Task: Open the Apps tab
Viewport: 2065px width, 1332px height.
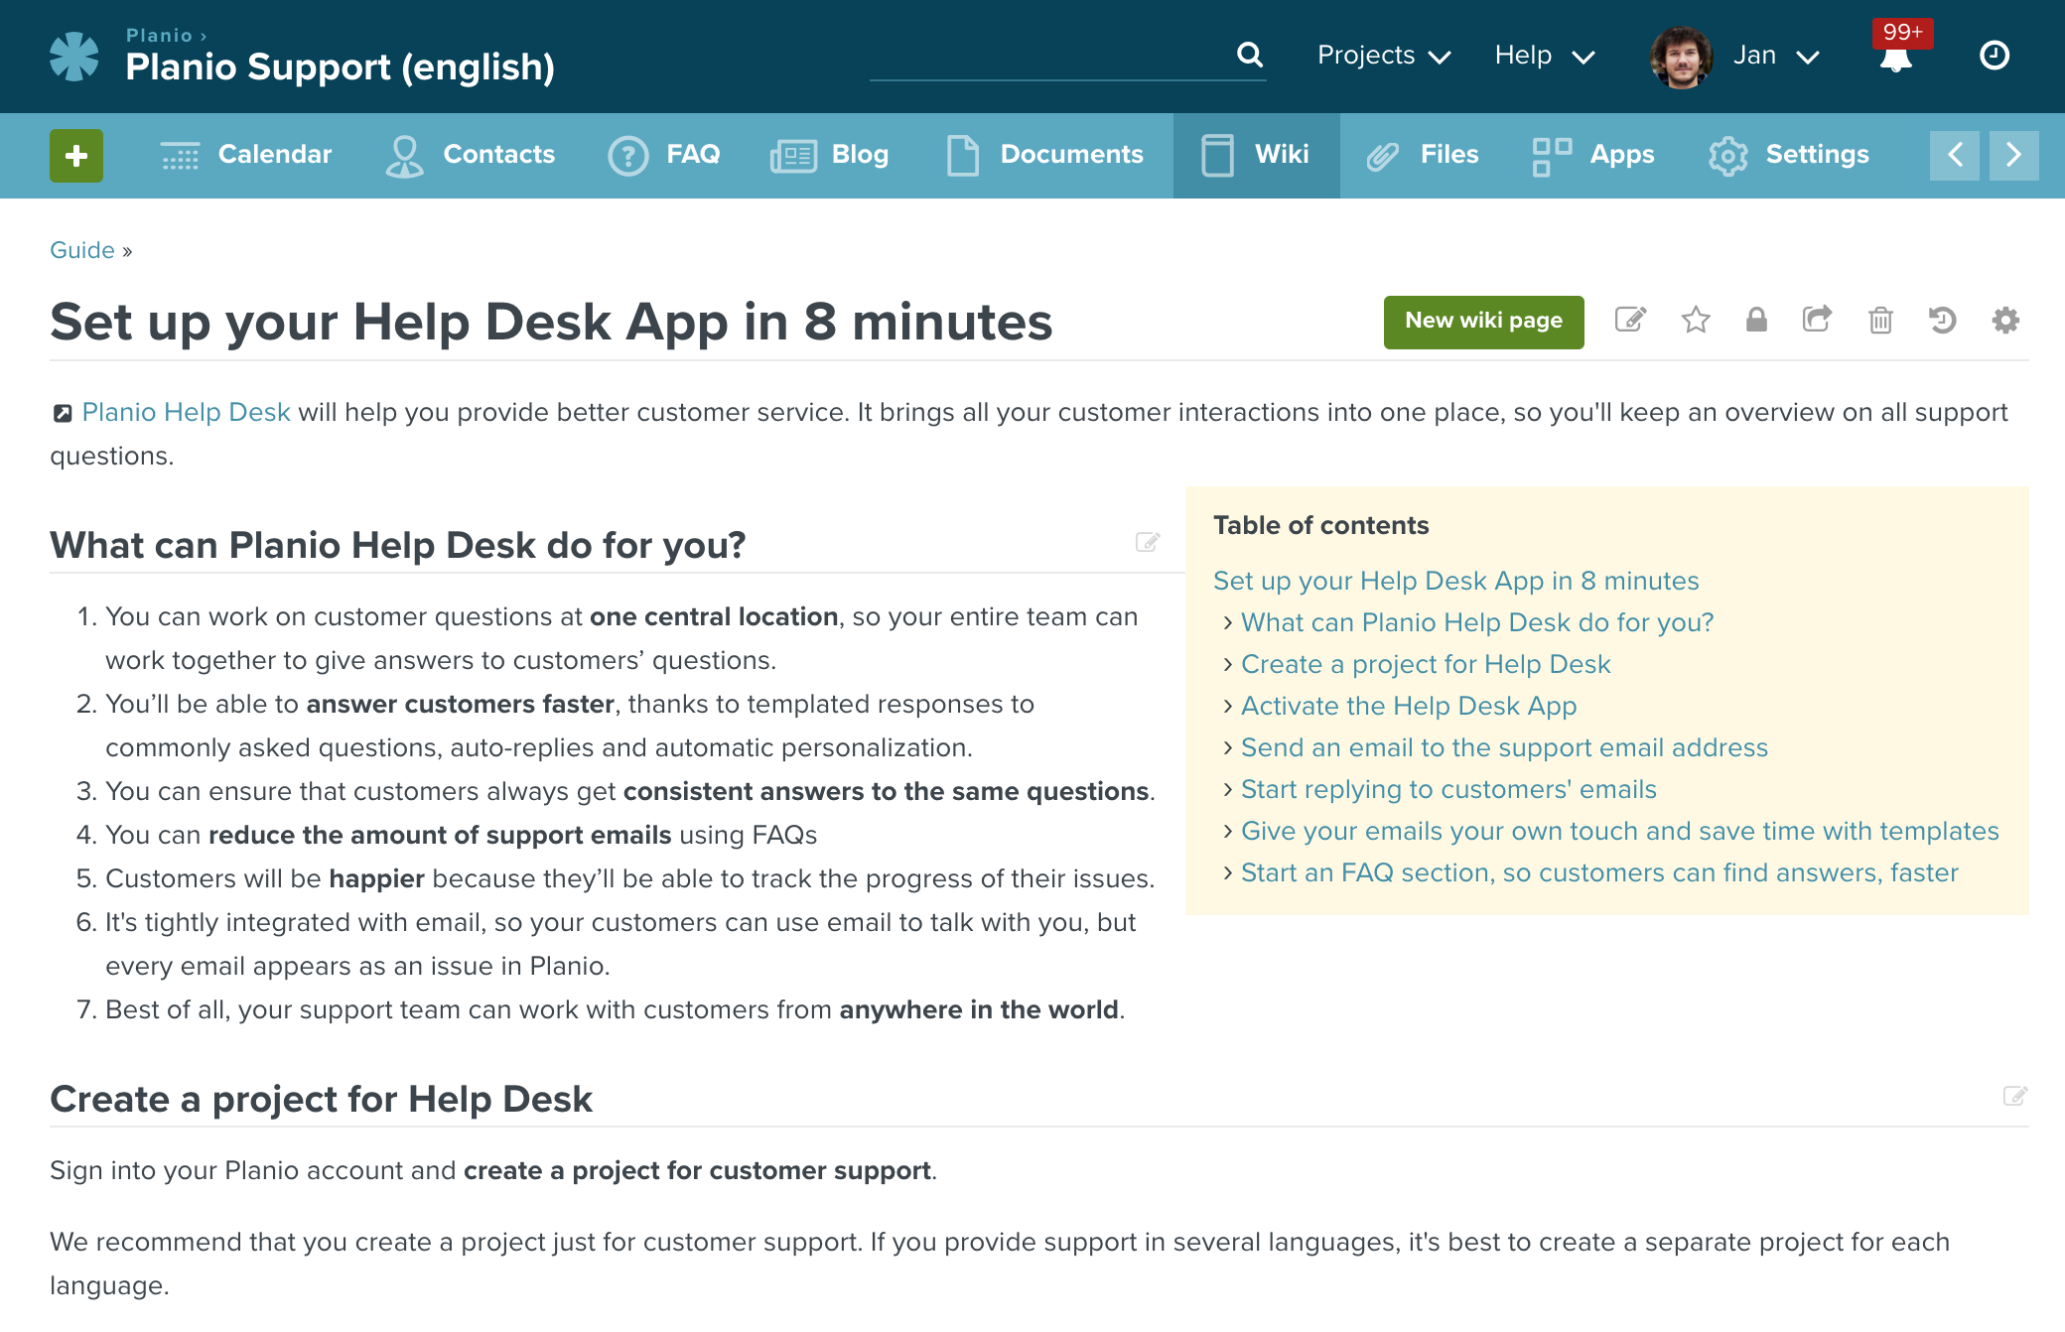Action: [1592, 156]
